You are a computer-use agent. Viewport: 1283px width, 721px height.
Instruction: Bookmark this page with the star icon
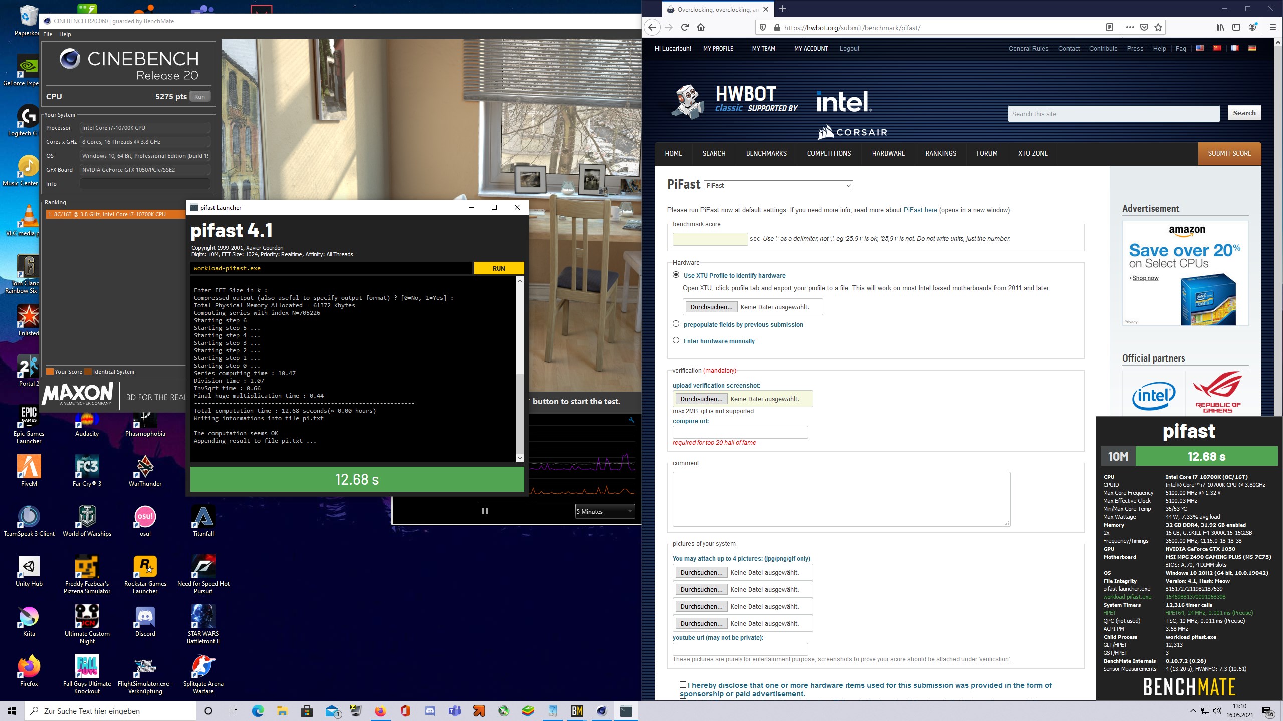pyautogui.click(x=1158, y=28)
